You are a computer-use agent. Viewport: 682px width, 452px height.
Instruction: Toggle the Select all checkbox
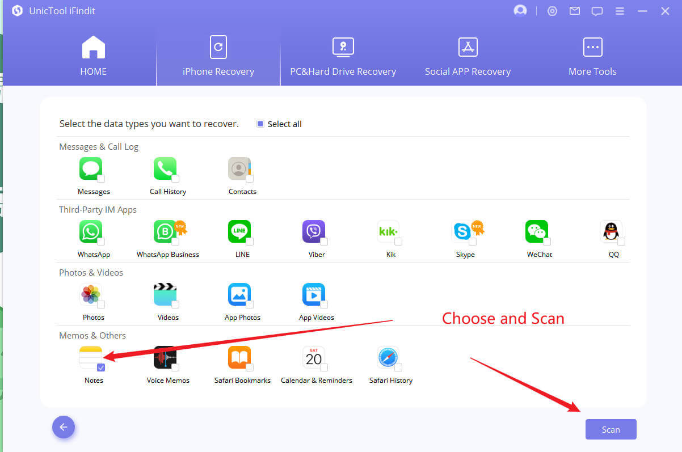point(260,124)
